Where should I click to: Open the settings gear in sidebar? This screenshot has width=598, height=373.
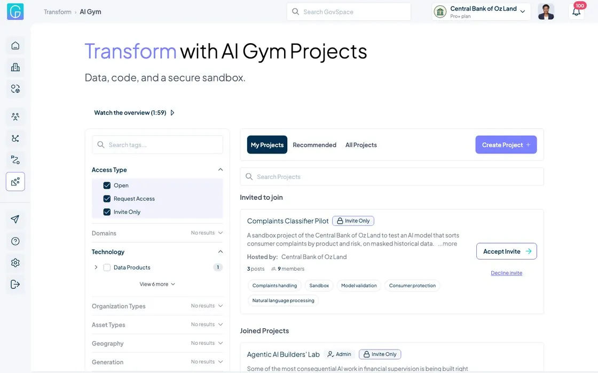click(x=15, y=263)
